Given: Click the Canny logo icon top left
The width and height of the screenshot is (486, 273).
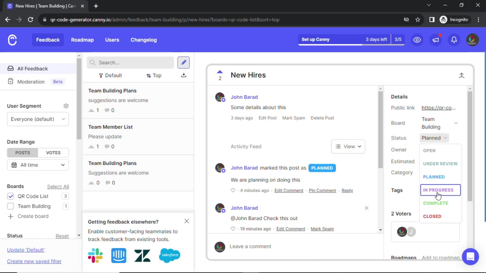Looking at the screenshot, I should point(12,40).
